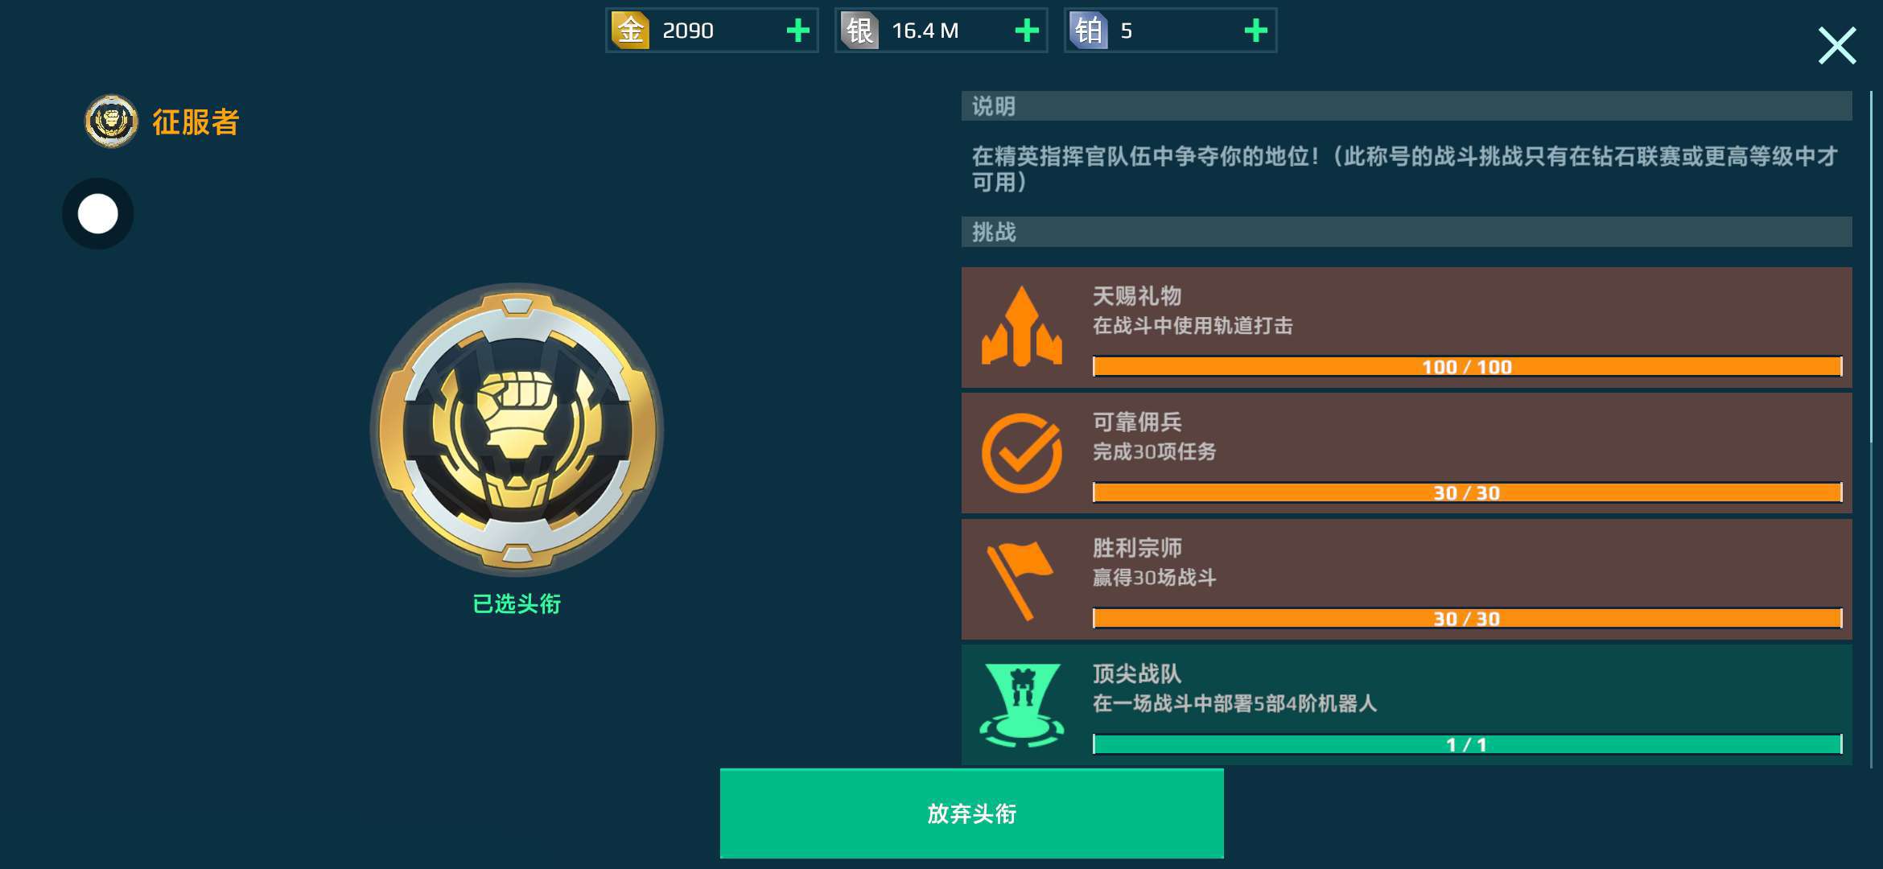Screen dimensions: 1883x869
Task: Add more silver with the plus icon
Action: pyautogui.click(x=1027, y=31)
